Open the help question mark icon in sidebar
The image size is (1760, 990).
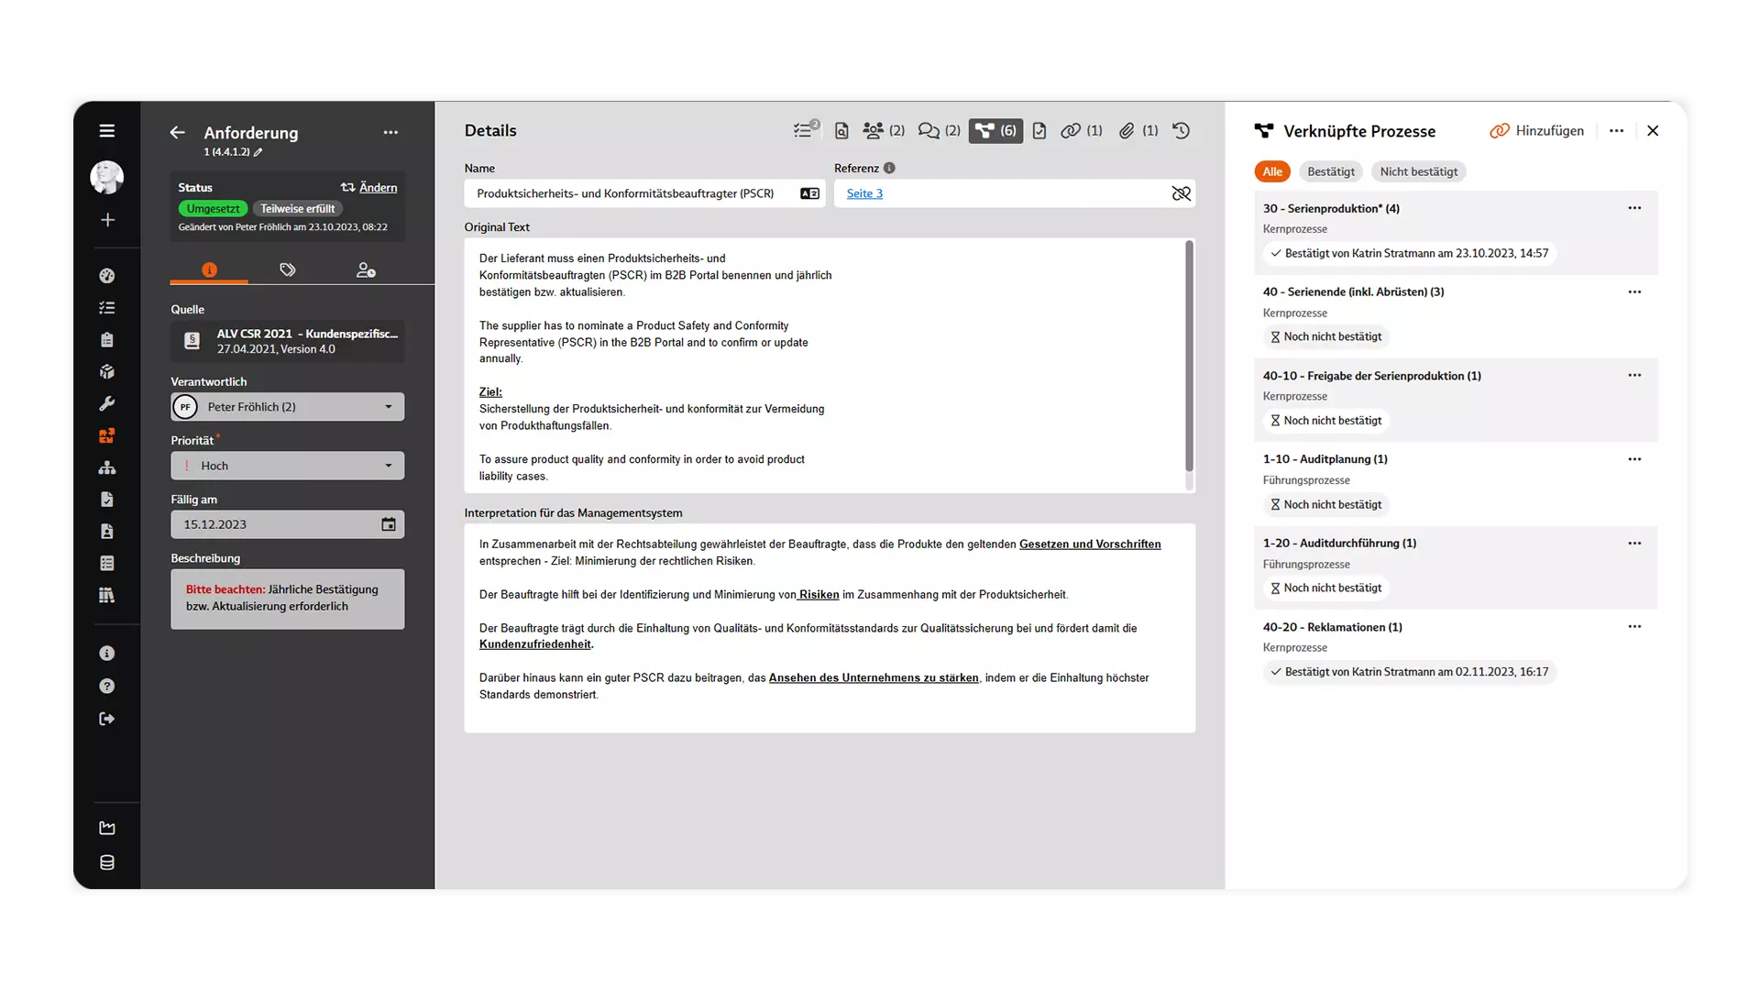(x=107, y=686)
